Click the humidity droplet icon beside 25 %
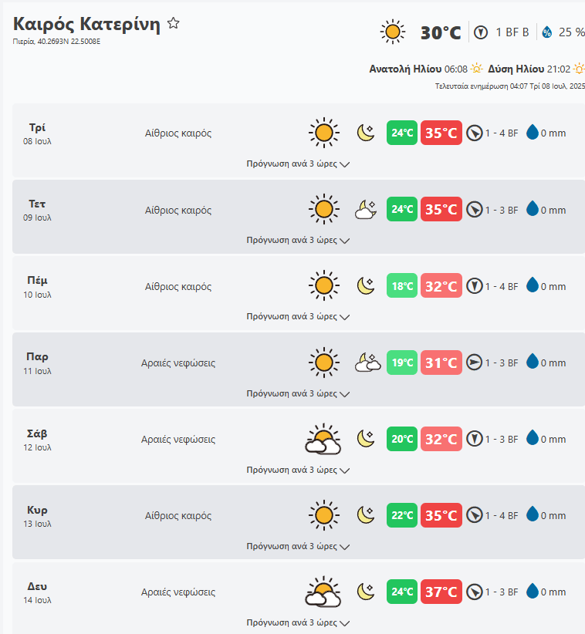The width and height of the screenshot is (585, 634). click(x=547, y=32)
